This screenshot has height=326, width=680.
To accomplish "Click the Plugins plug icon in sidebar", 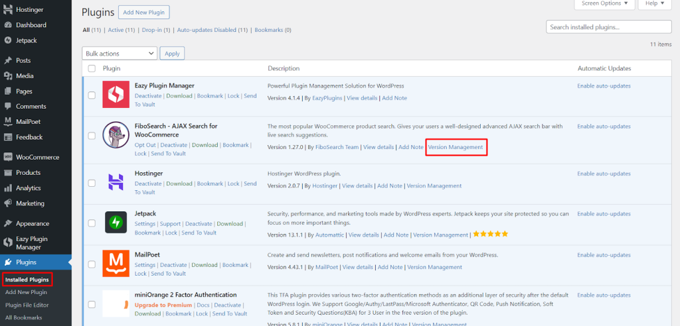I will pyautogui.click(x=7, y=262).
